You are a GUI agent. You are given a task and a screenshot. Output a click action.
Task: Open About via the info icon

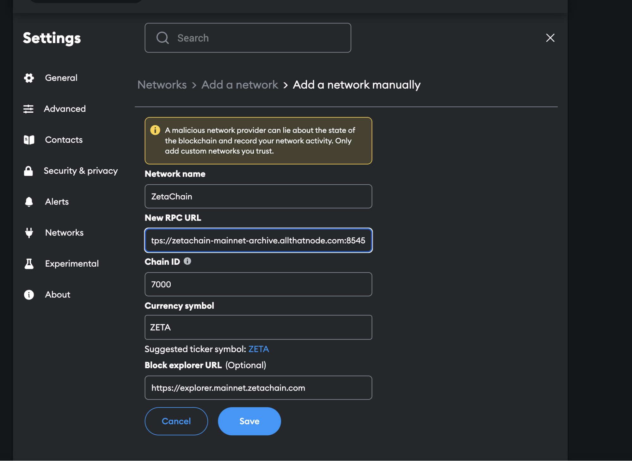click(x=29, y=294)
